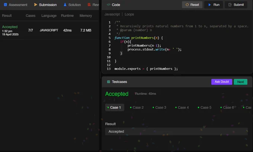The image size is (253, 152).
Task: Click code line 8 process.stdout.write
Action: [x=154, y=49]
